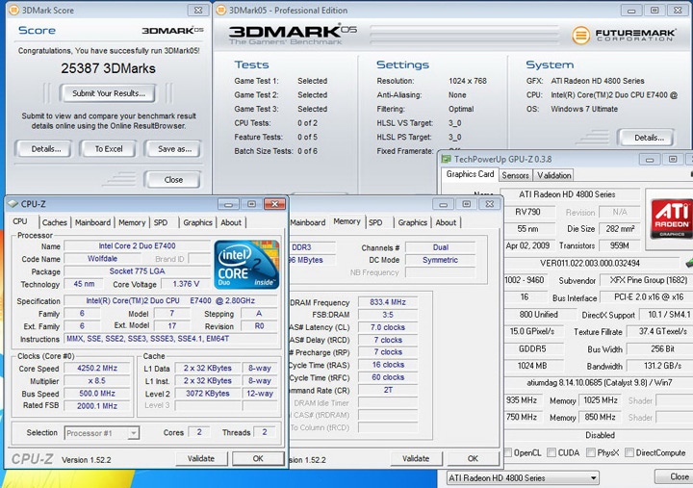693x488 pixels.
Task: Click Details in the 3DMark Score window
Action: pyautogui.click(x=46, y=149)
